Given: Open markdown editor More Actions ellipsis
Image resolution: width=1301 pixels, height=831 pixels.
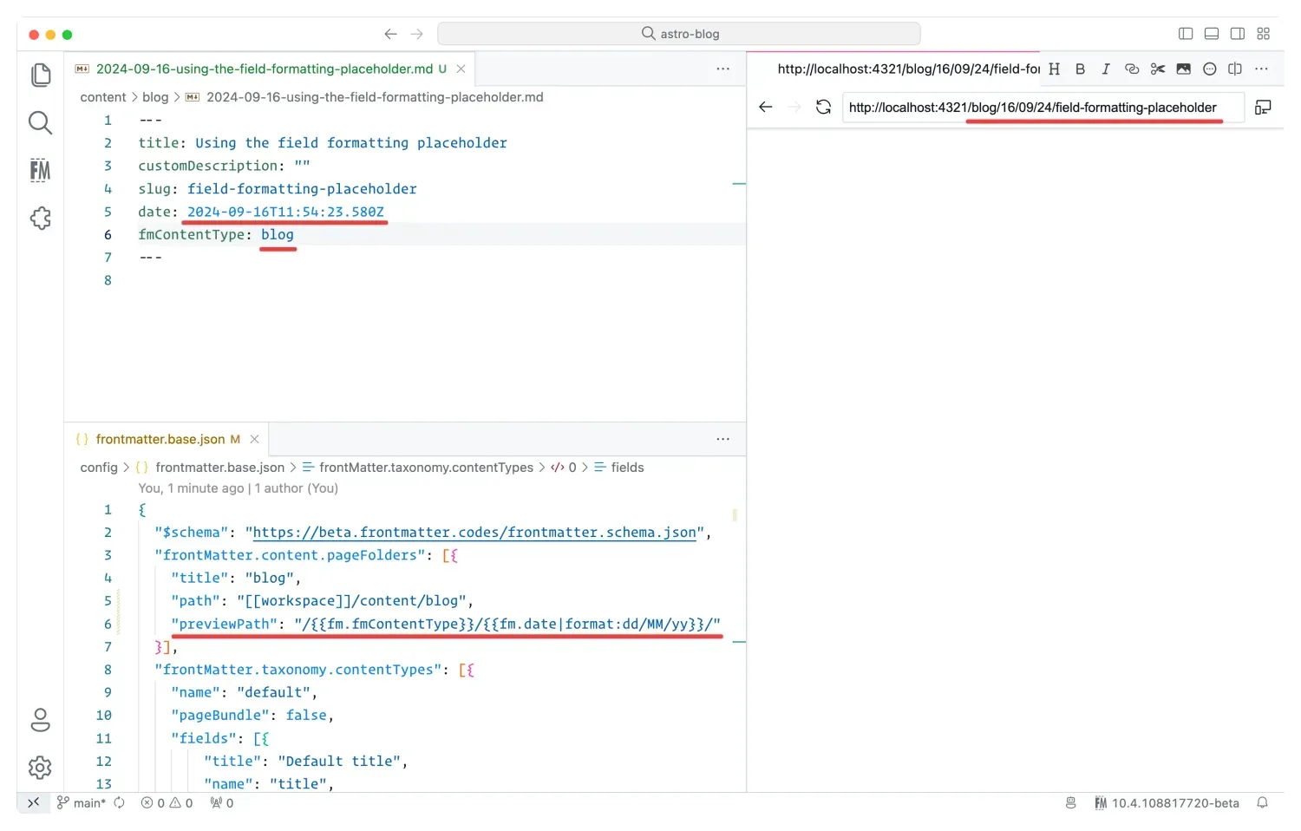Looking at the screenshot, I should [x=723, y=69].
